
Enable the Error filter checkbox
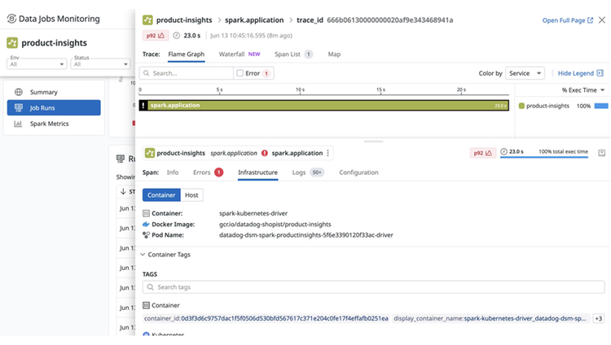[x=240, y=73]
